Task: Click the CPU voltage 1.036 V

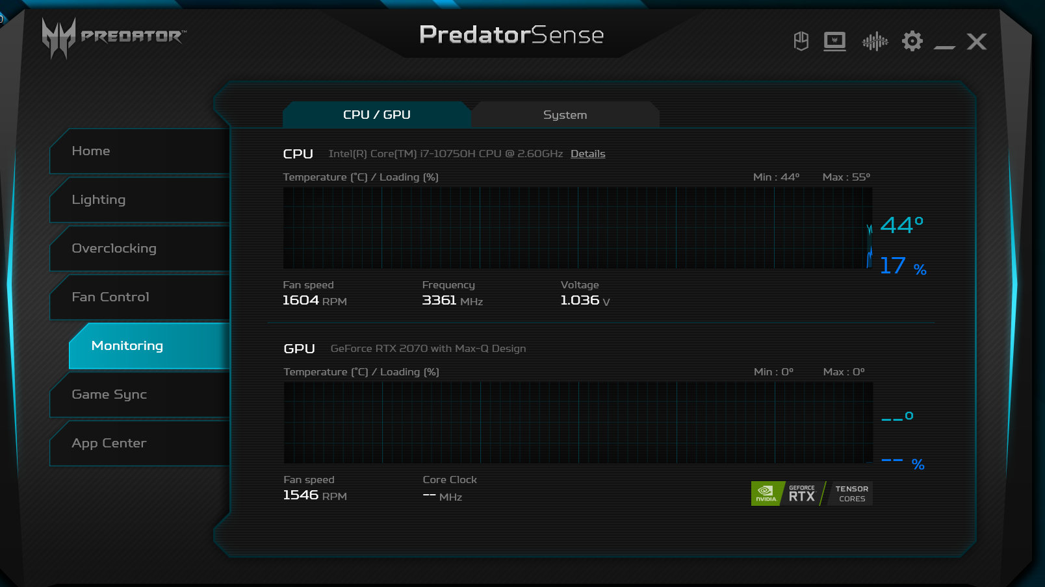Action: tap(585, 300)
